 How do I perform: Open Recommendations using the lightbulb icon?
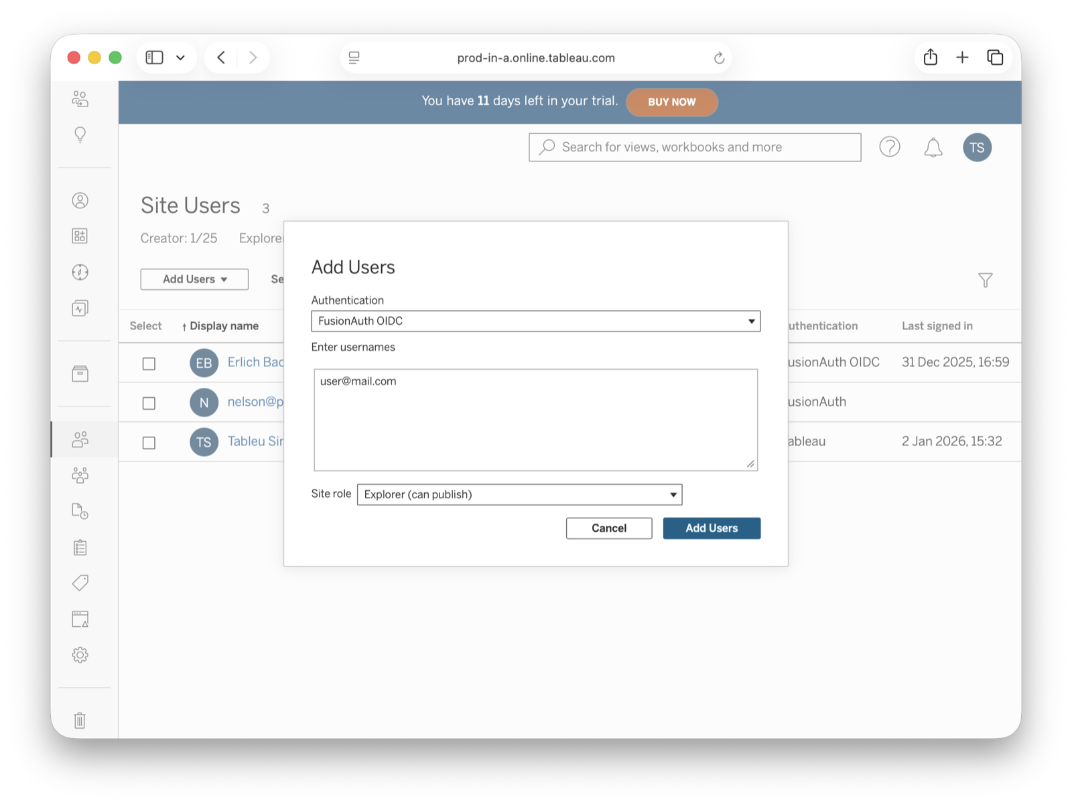[80, 134]
